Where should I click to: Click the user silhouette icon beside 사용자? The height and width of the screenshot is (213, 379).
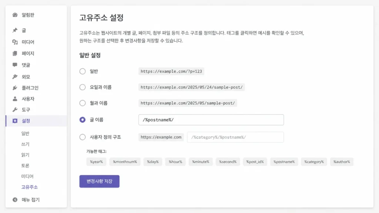[15, 99]
